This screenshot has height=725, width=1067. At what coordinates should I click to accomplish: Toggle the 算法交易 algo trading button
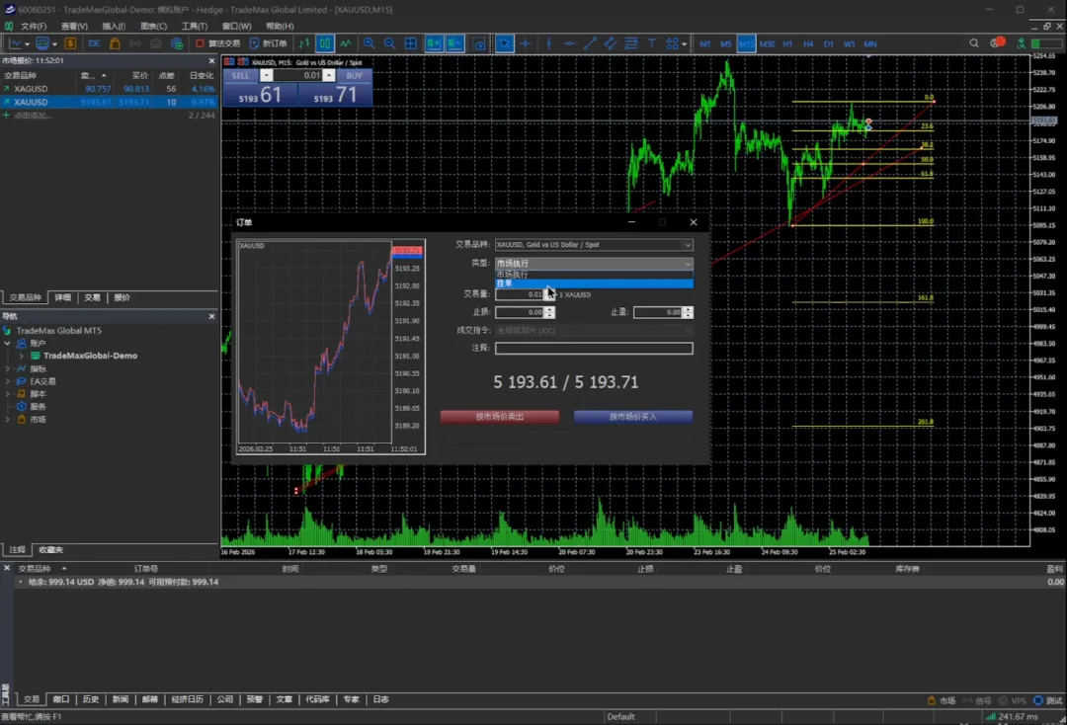click(217, 43)
